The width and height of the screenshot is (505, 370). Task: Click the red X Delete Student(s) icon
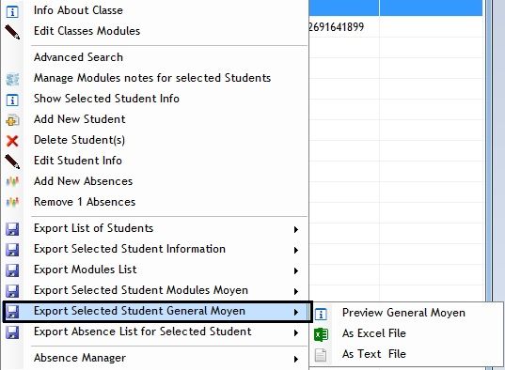(12, 141)
